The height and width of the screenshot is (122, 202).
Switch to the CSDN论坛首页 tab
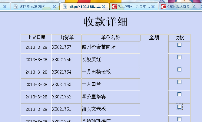(x=180, y=6)
